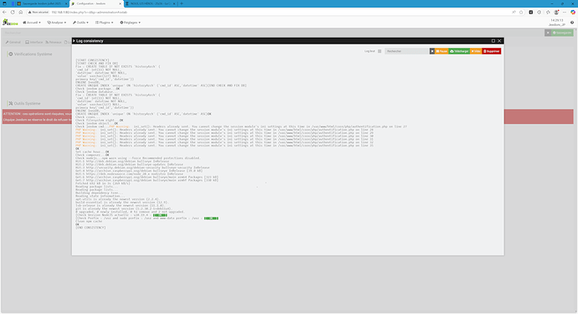This screenshot has width=578, height=314.
Task: Maximize the Log consistency dialog
Action: [x=493, y=41]
